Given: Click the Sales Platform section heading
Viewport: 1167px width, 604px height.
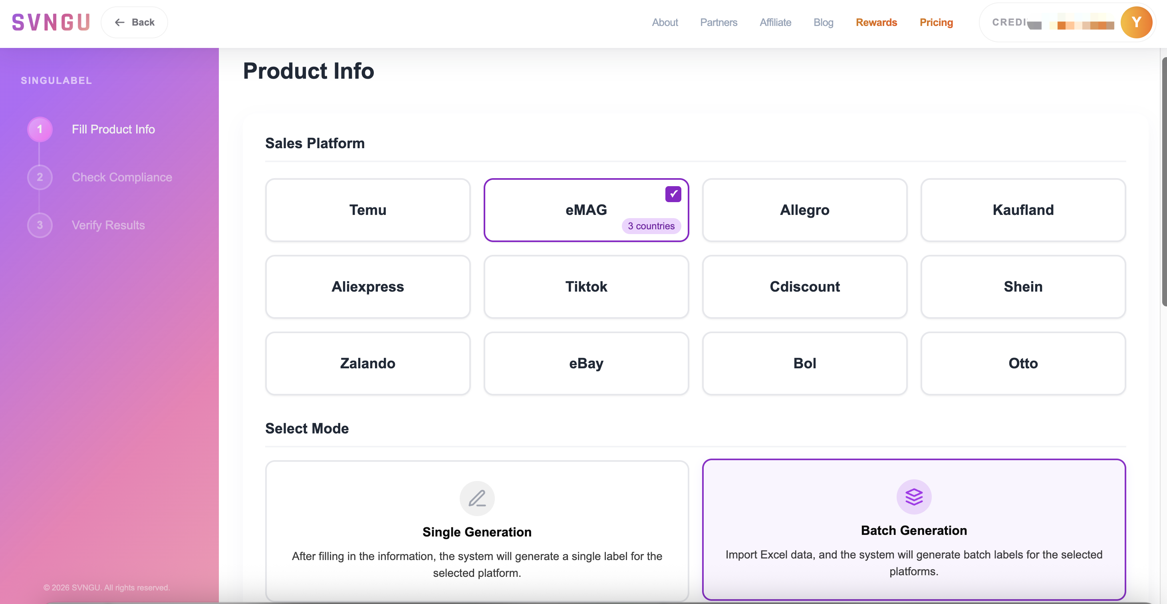Looking at the screenshot, I should 315,143.
